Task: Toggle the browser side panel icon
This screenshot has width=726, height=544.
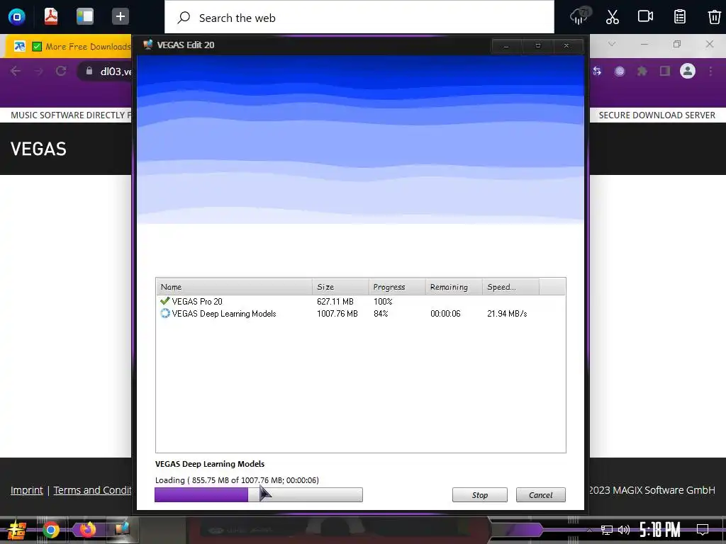Action: point(665,71)
